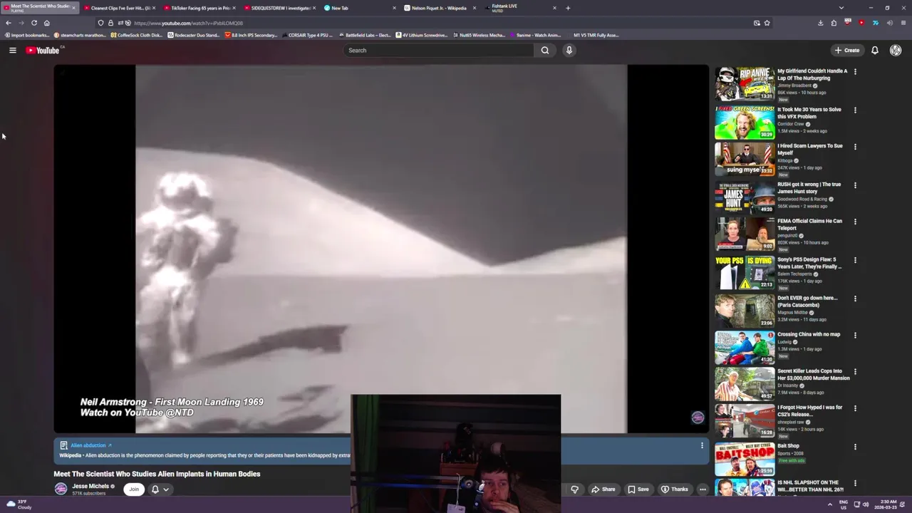
Task: Click the speaker extension icon in browser toolbar
Action: point(889,23)
